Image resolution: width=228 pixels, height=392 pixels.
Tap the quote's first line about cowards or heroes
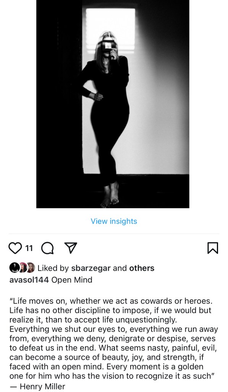point(111,301)
